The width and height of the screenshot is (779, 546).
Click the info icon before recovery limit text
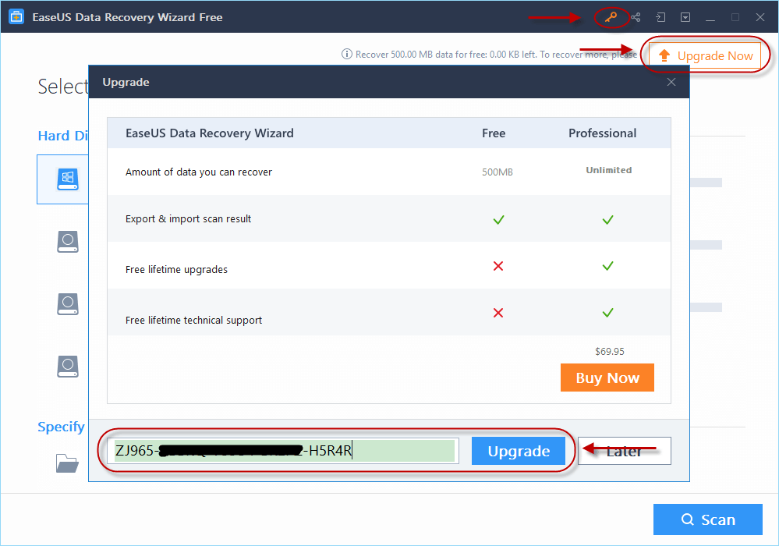(x=345, y=54)
